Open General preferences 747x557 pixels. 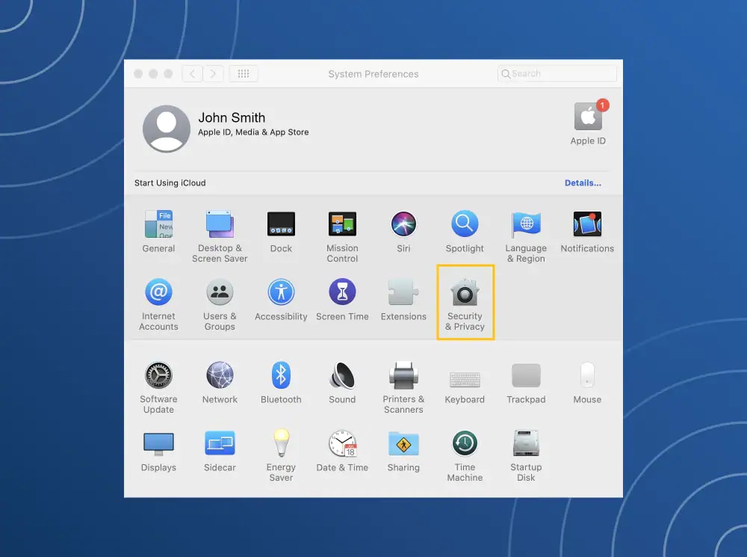click(x=158, y=232)
